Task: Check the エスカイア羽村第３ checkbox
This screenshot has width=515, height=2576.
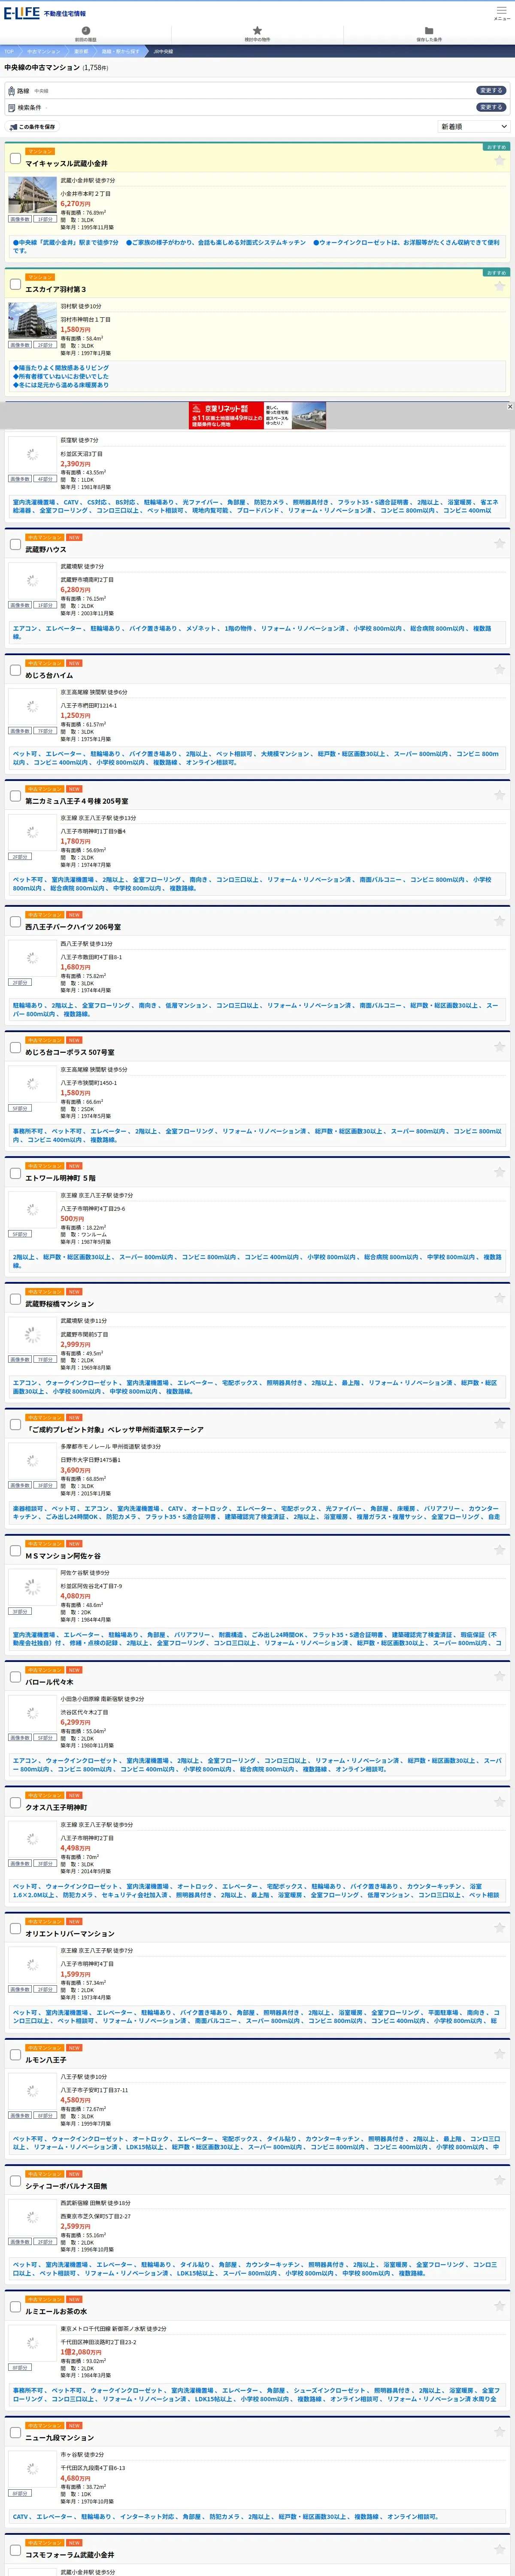Action: (x=15, y=284)
